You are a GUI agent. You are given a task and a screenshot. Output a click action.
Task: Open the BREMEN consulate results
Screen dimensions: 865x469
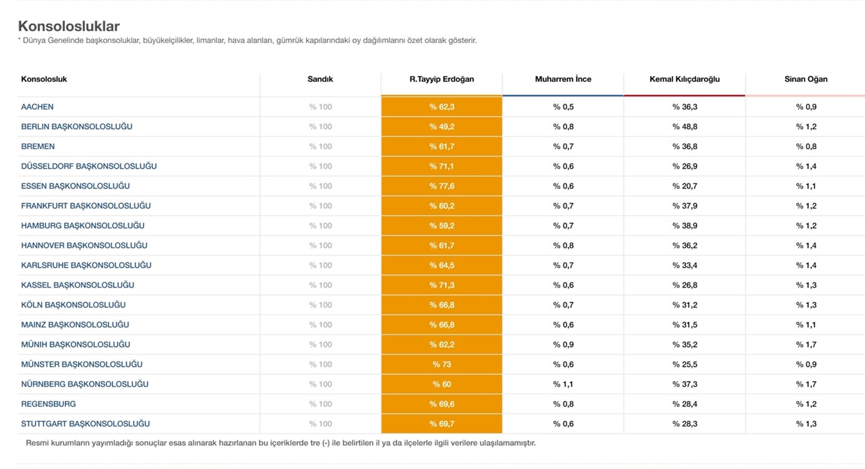pos(38,147)
